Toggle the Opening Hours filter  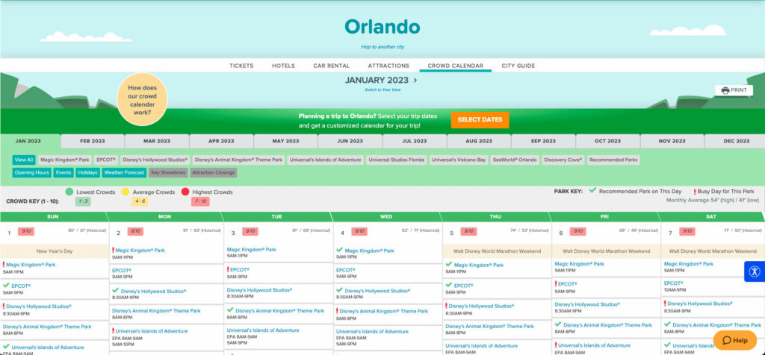pos(31,173)
